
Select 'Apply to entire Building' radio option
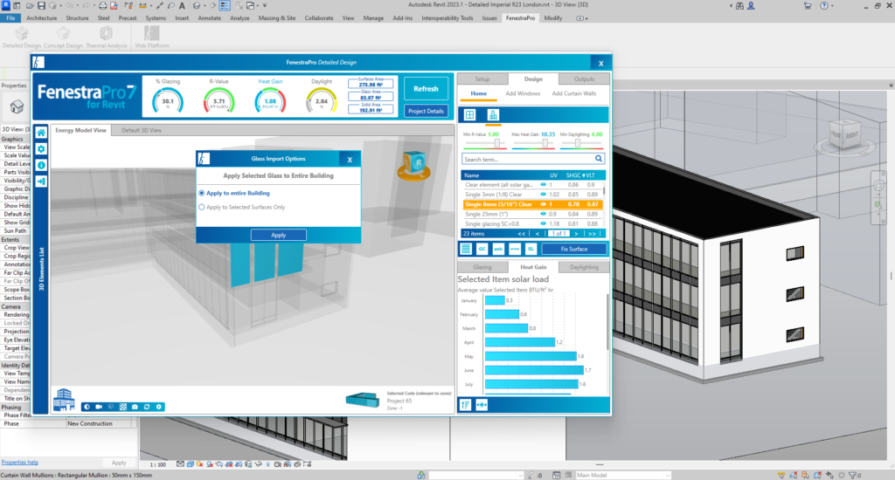point(202,193)
